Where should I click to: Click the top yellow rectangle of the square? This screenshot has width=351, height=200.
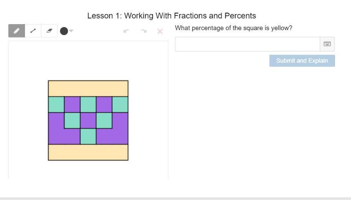click(x=88, y=88)
